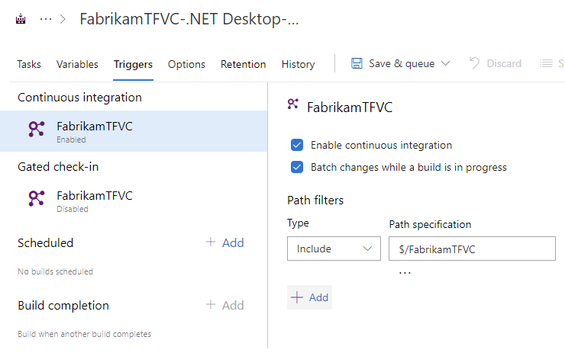Click the plus icon in path filter Add
Screen dimensions: 565x353
[x=297, y=297]
